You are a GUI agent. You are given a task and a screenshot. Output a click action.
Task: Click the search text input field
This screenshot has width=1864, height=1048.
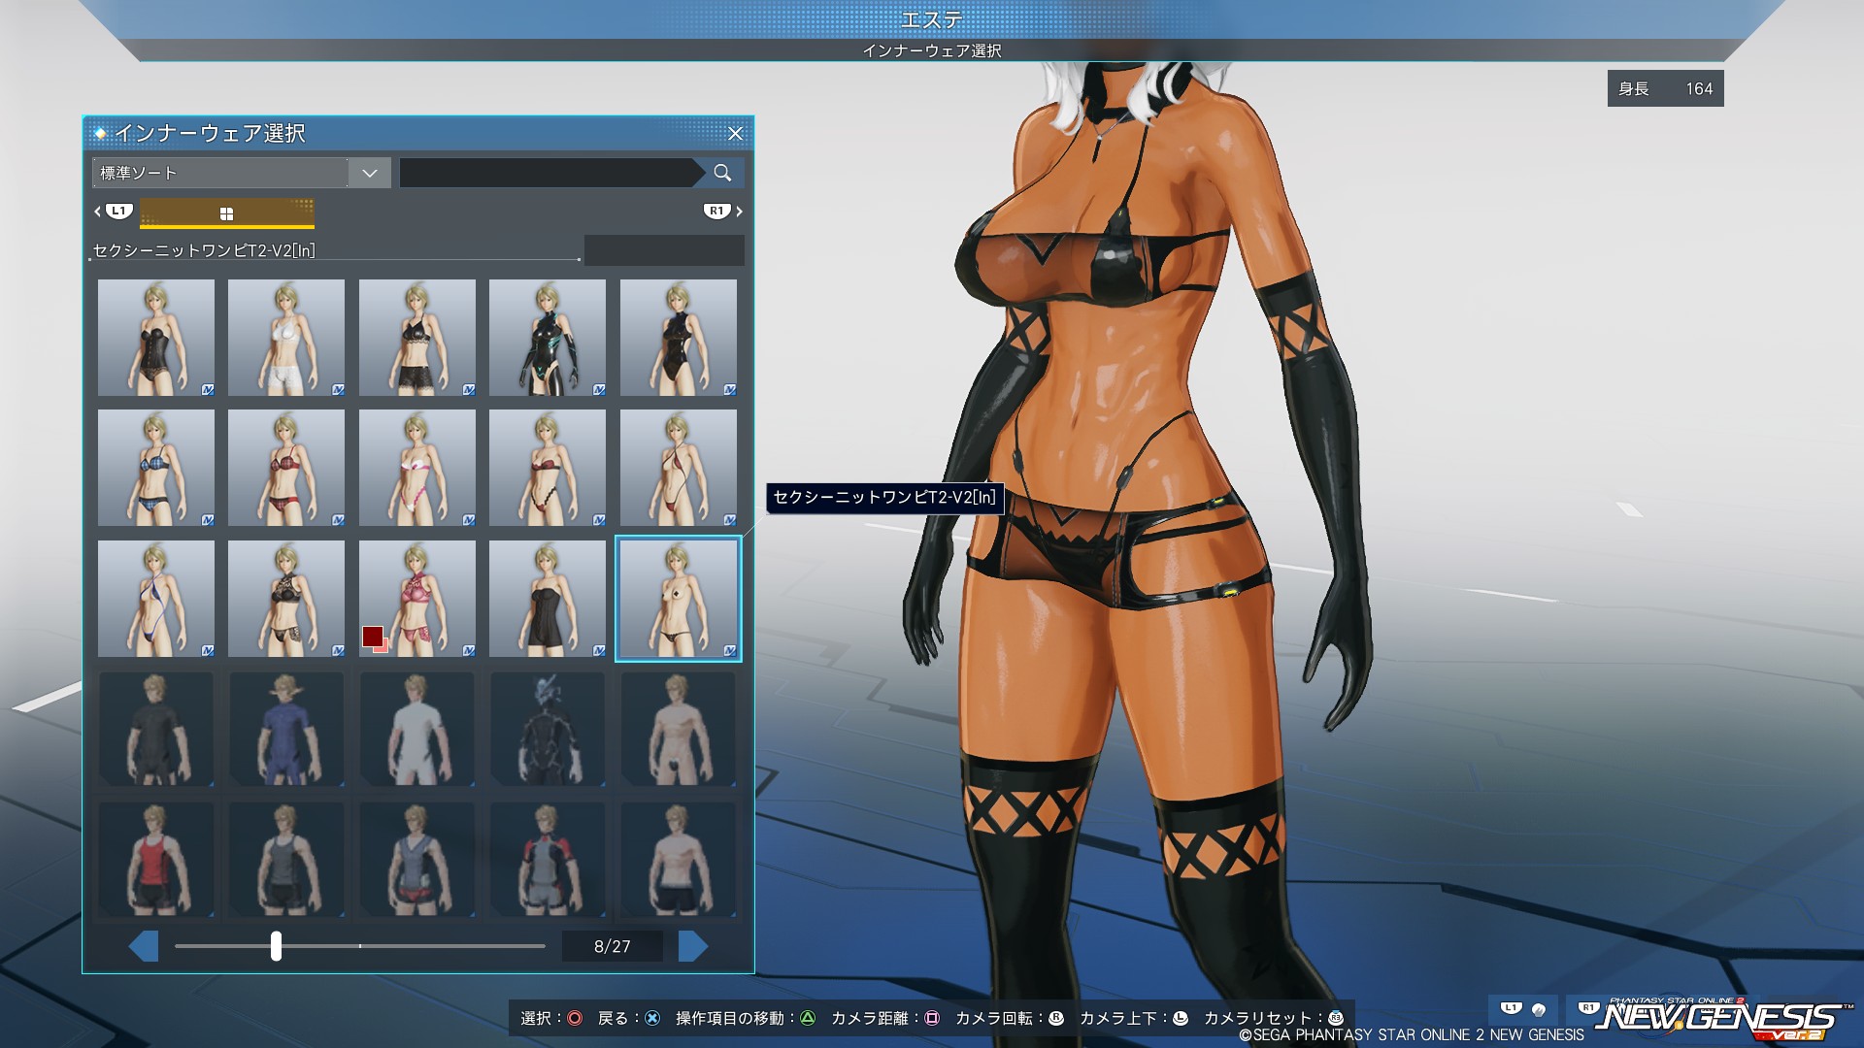click(x=546, y=173)
